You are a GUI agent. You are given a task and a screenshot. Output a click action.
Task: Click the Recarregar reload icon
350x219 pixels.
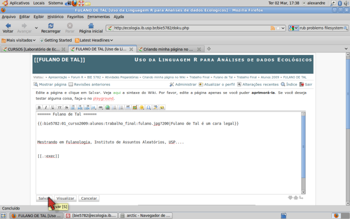coord(50,26)
